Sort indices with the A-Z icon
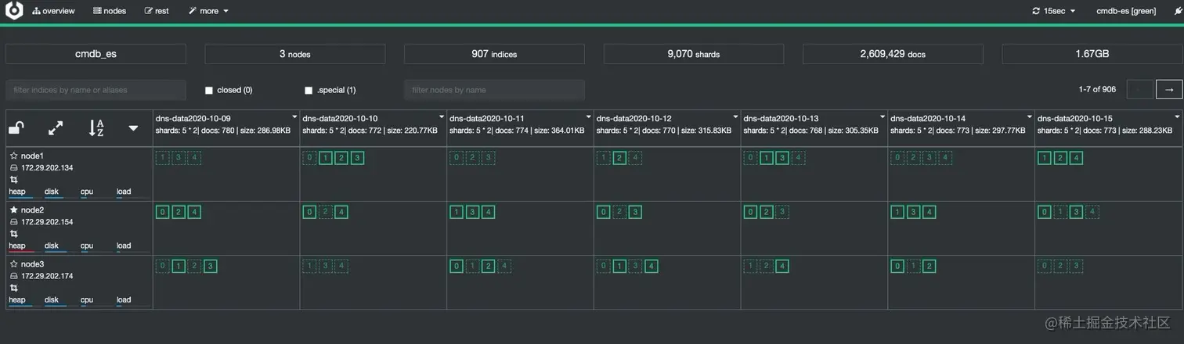Screen dimensions: 1184x344 click(x=96, y=127)
